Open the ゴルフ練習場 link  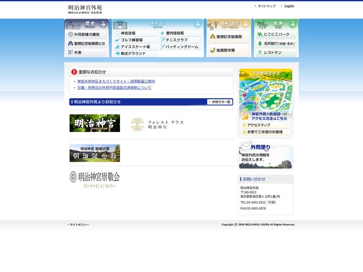135,40
